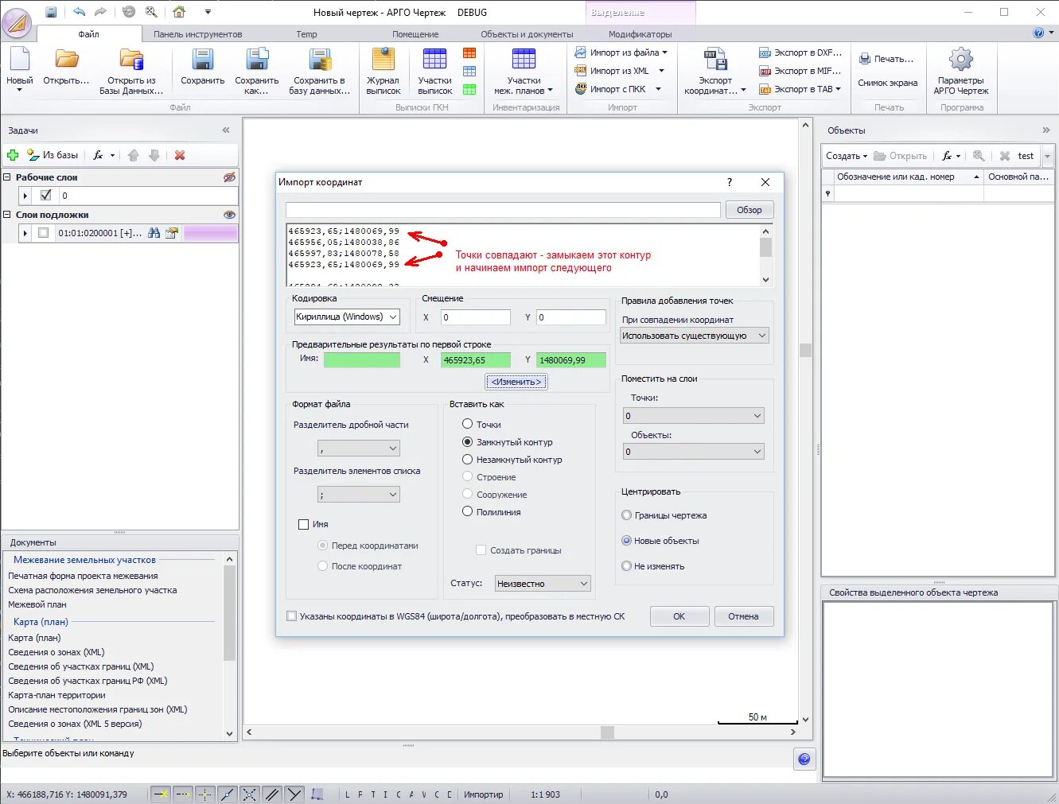
Task: Toggle visibility of Рабочие слои
Action: (229, 177)
